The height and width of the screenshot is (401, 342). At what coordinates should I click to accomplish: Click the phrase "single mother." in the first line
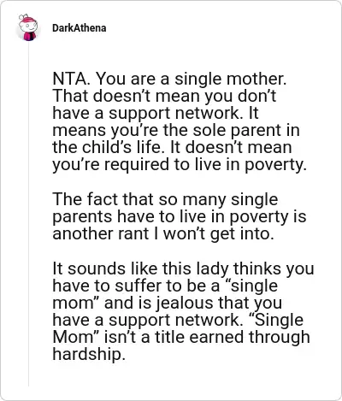pos(230,79)
